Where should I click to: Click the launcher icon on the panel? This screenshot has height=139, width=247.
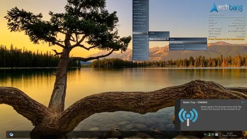pyautogui.click(x=11, y=134)
